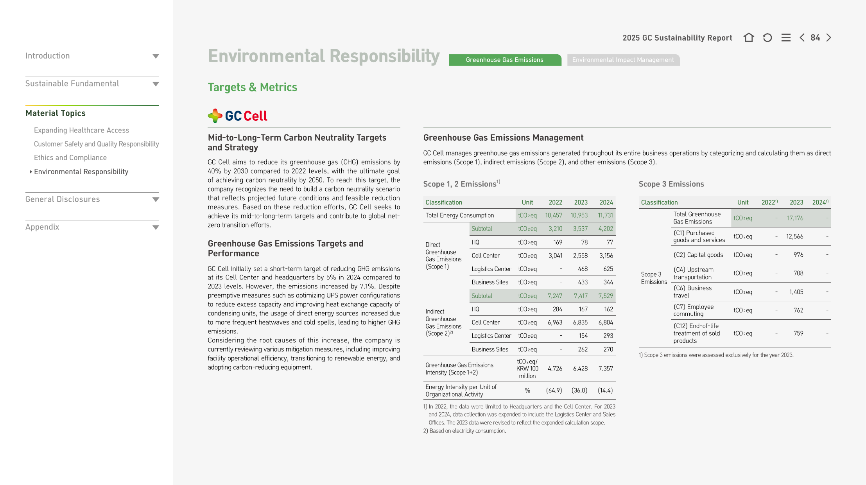Click the General Disclosures label
This screenshot has width=866, height=485.
(x=63, y=199)
